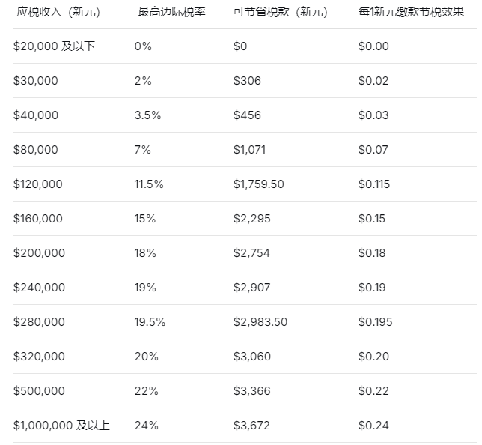Select the $3,366 tax savings cell

click(251, 391)
